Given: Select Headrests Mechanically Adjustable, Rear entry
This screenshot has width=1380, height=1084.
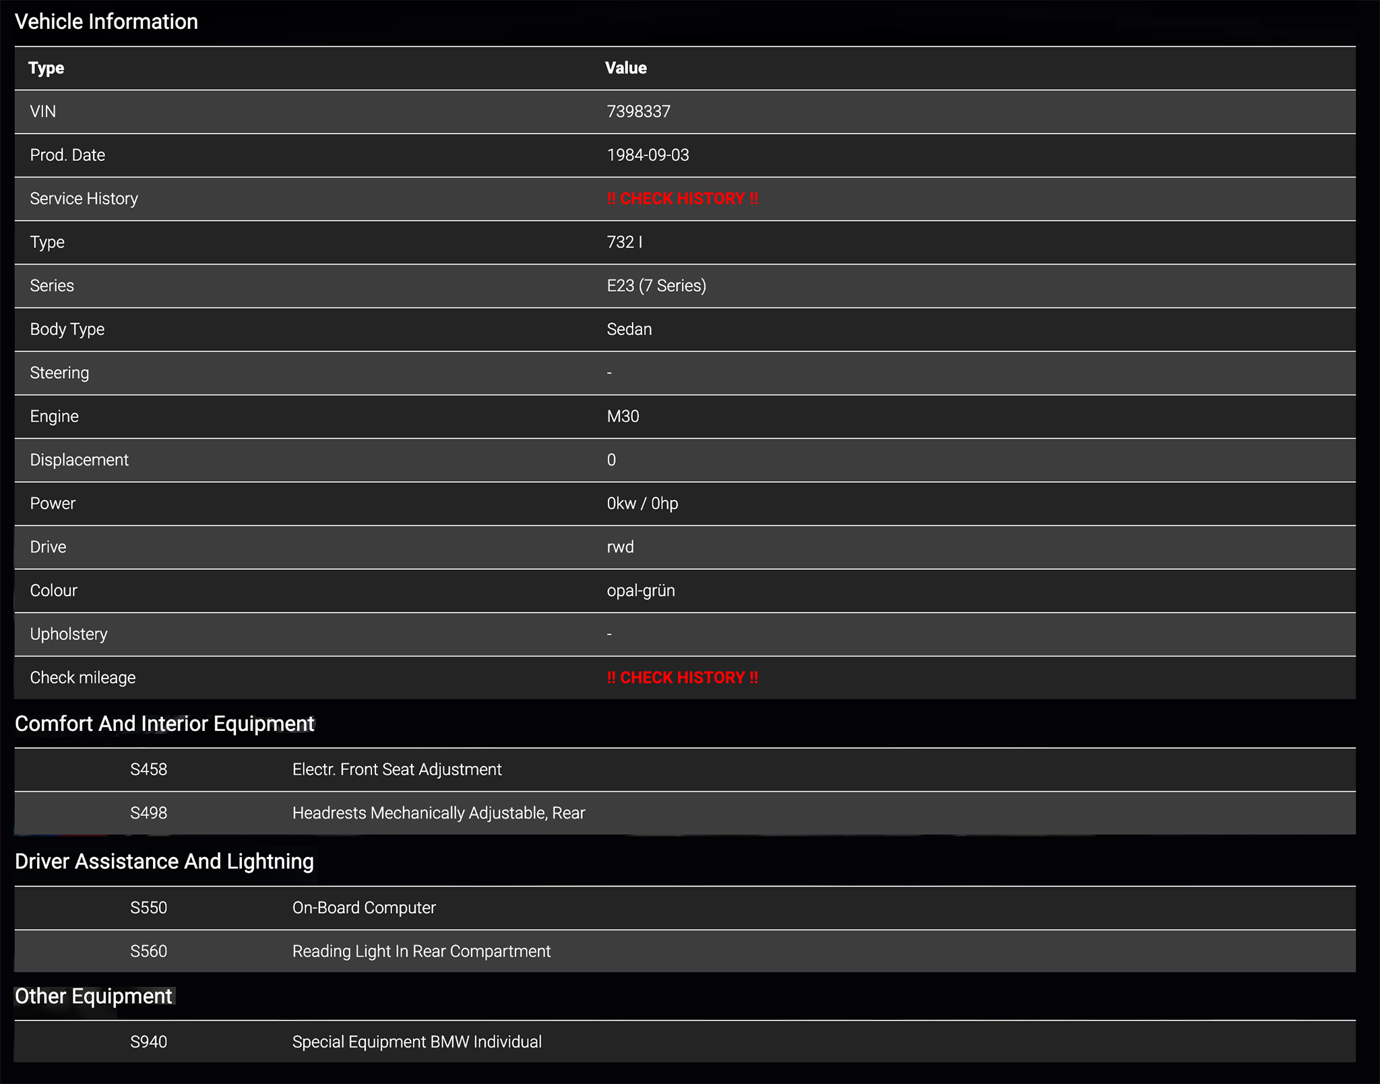Looking at the screenshot, I should [x=438, y=813].
